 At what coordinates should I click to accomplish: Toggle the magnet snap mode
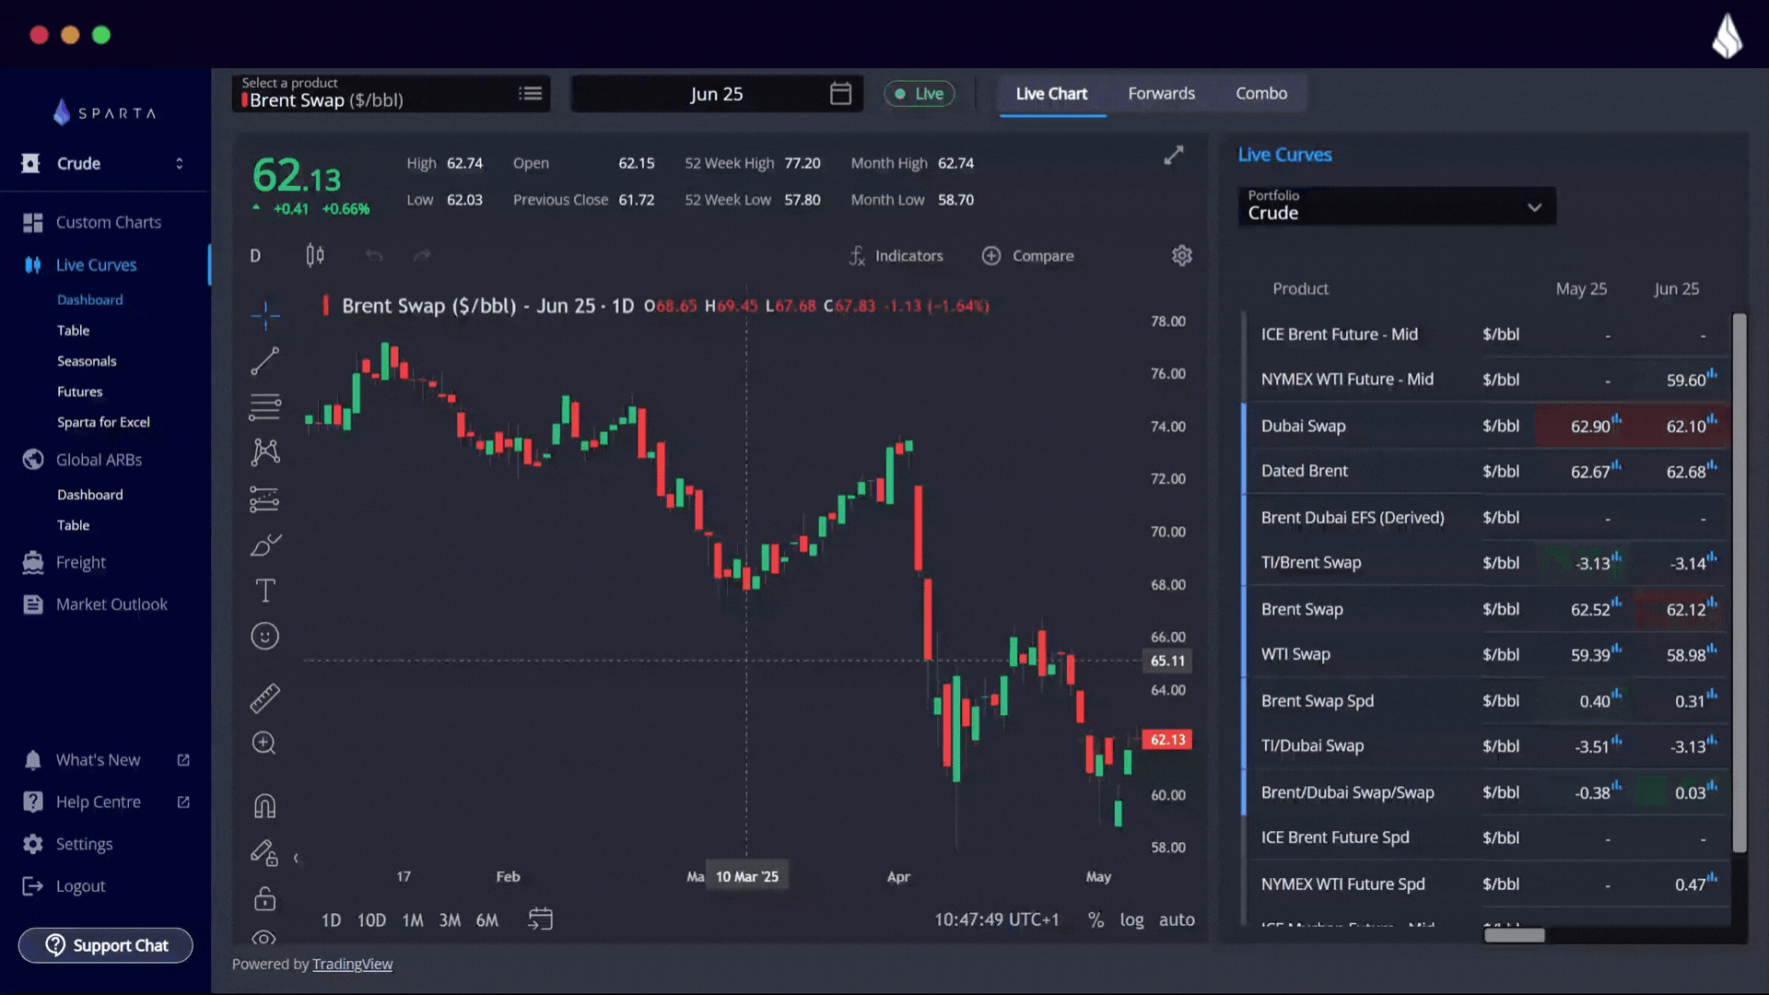coord(264,806)
